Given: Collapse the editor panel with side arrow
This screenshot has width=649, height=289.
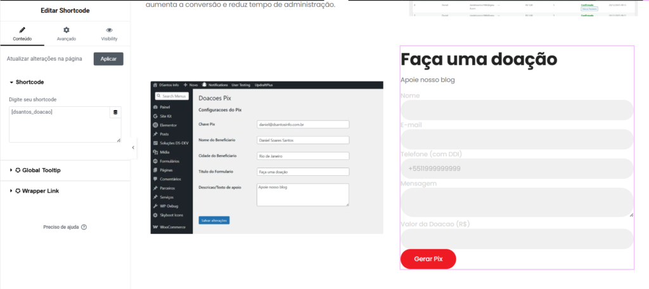Looking at the screenshot, I should (x=133, y=147).
